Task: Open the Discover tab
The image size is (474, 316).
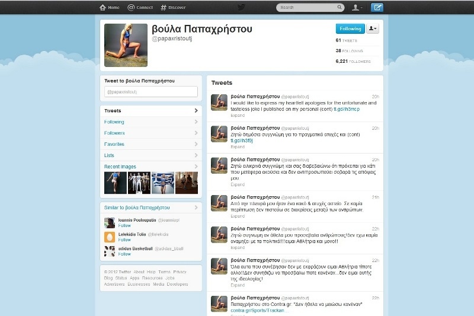Action: tap(173, 7)
